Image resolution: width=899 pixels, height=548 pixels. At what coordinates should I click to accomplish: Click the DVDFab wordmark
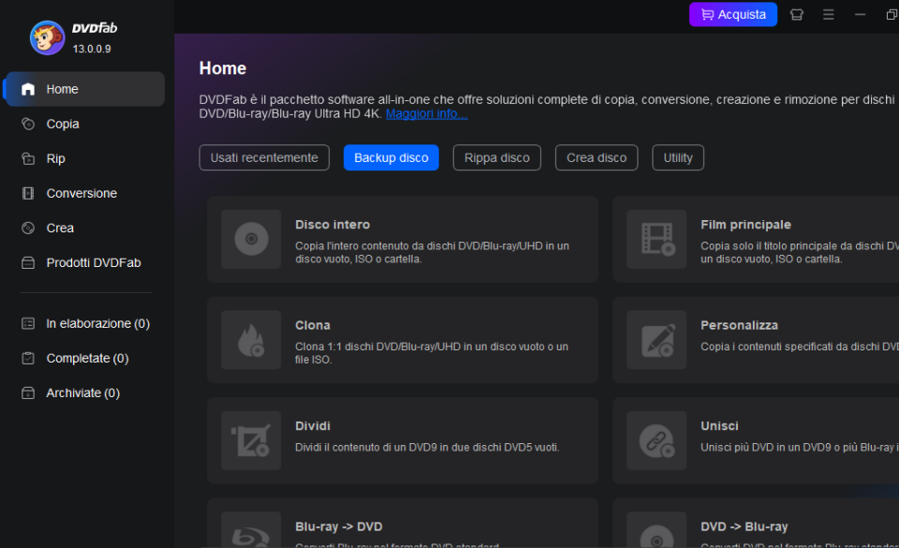coord(95,28)
